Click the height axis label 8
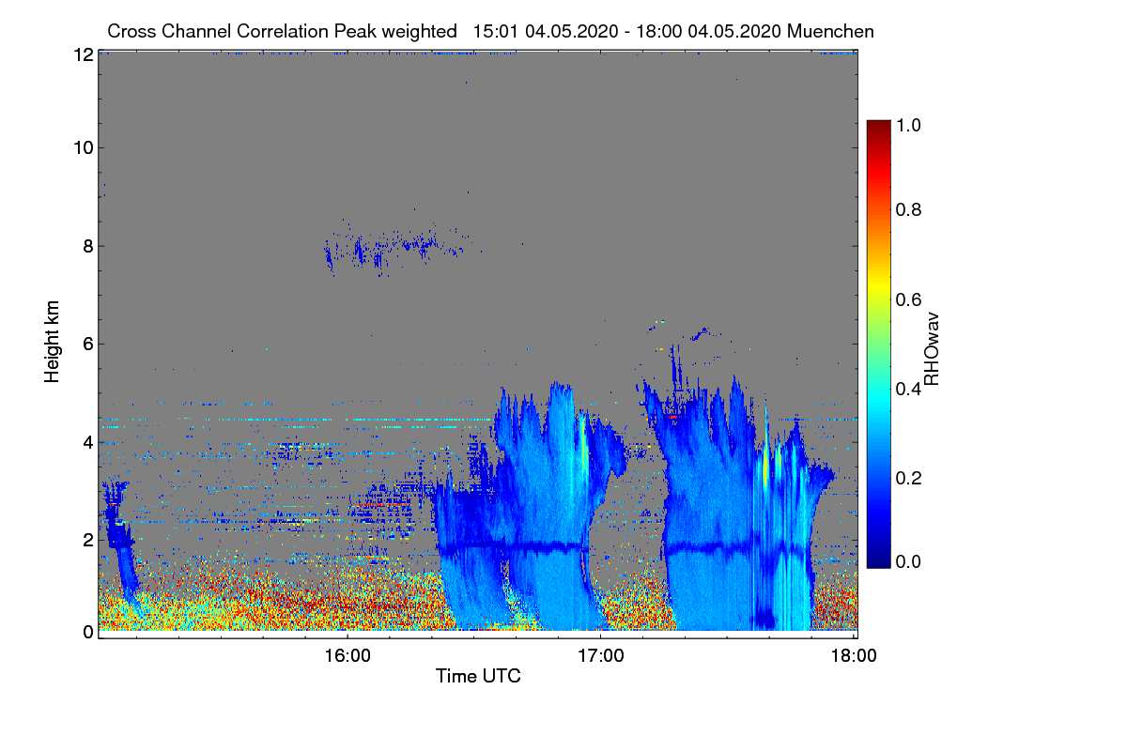 pos(87,246)
